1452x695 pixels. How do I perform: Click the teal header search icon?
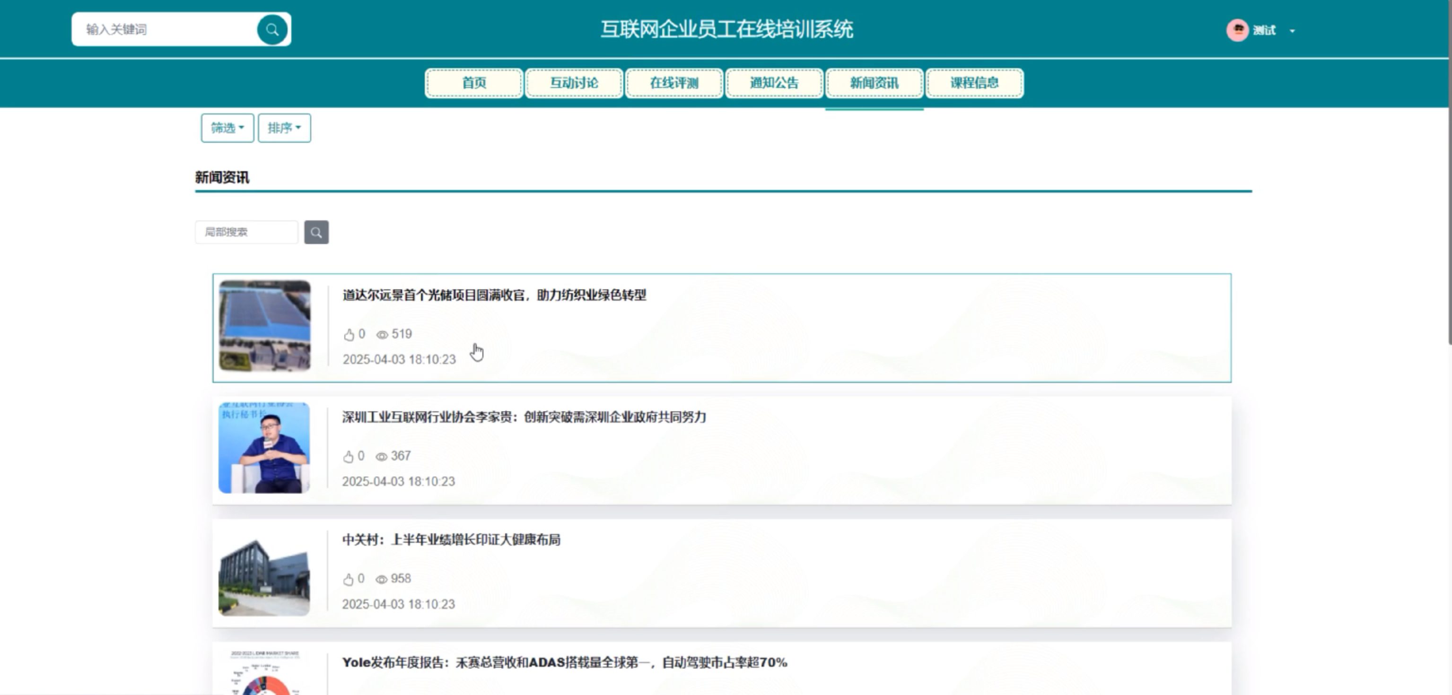[272, 30]
